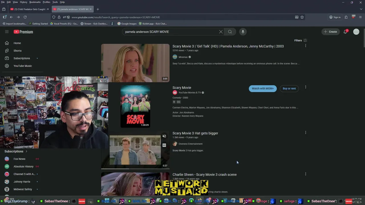The height and width of the screenshot is (205, 365).
Task: Click the YouTube search input field
Action: tap(170, 32)
